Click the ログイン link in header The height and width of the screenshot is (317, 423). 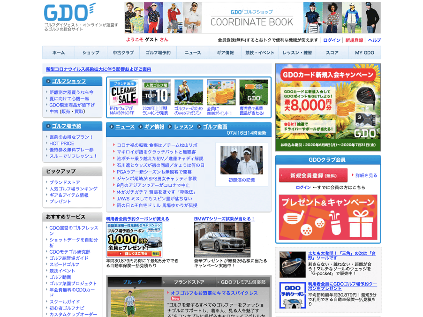pos(332,40)
